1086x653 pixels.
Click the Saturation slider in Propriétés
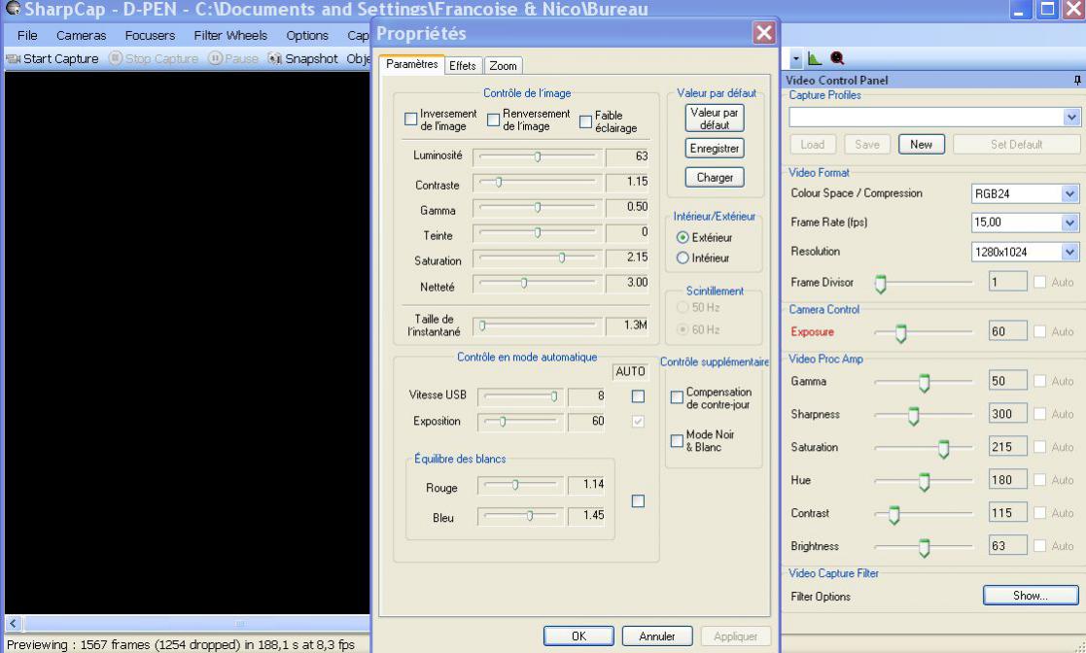coord(538,258)
